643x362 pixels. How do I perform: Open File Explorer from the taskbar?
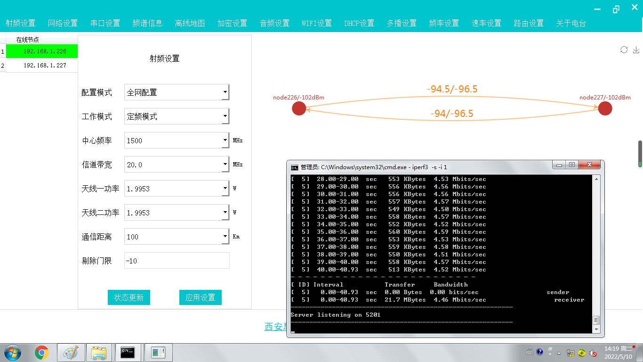99,353
